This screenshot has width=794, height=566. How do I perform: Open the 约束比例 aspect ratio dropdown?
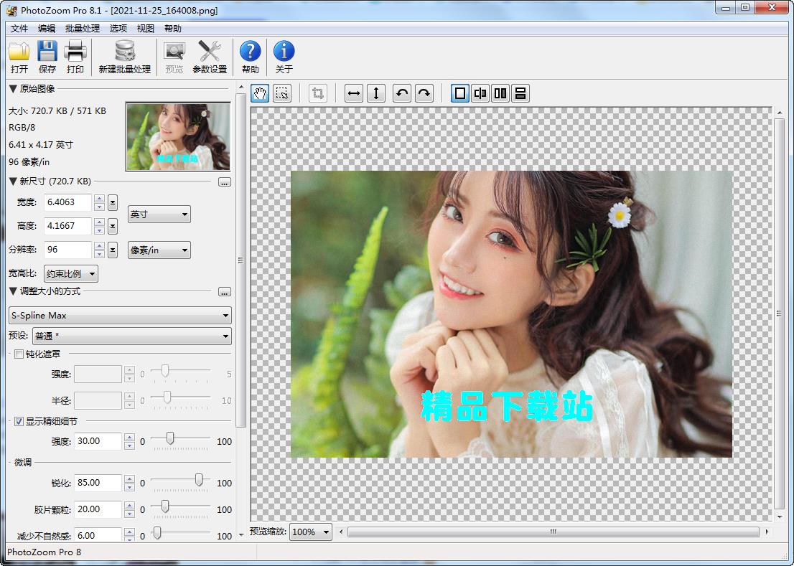71,273
